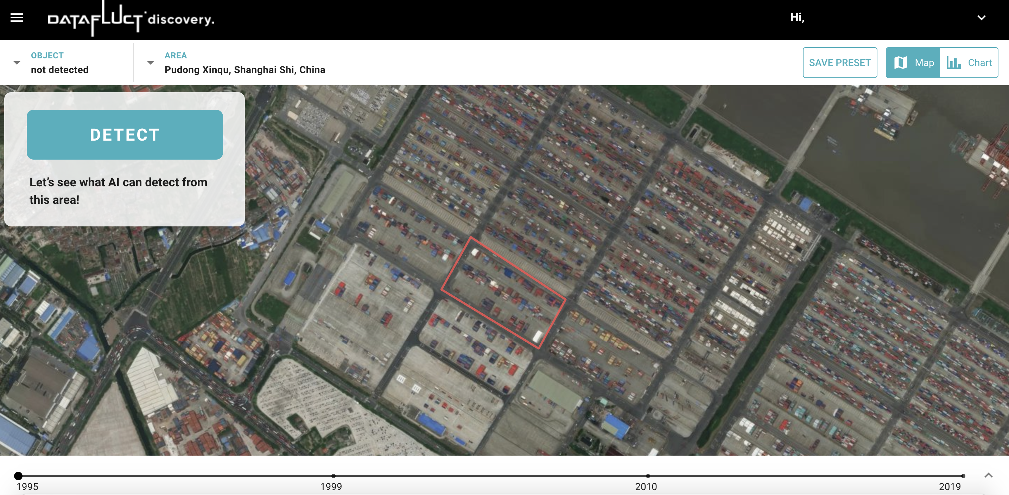Click the SAVE PRESET button
The height and width of the screenshot is (495, 1009).
[840, 63]
